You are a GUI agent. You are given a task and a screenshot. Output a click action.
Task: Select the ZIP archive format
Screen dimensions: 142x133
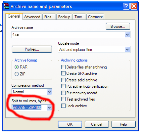tap(17, 74)
